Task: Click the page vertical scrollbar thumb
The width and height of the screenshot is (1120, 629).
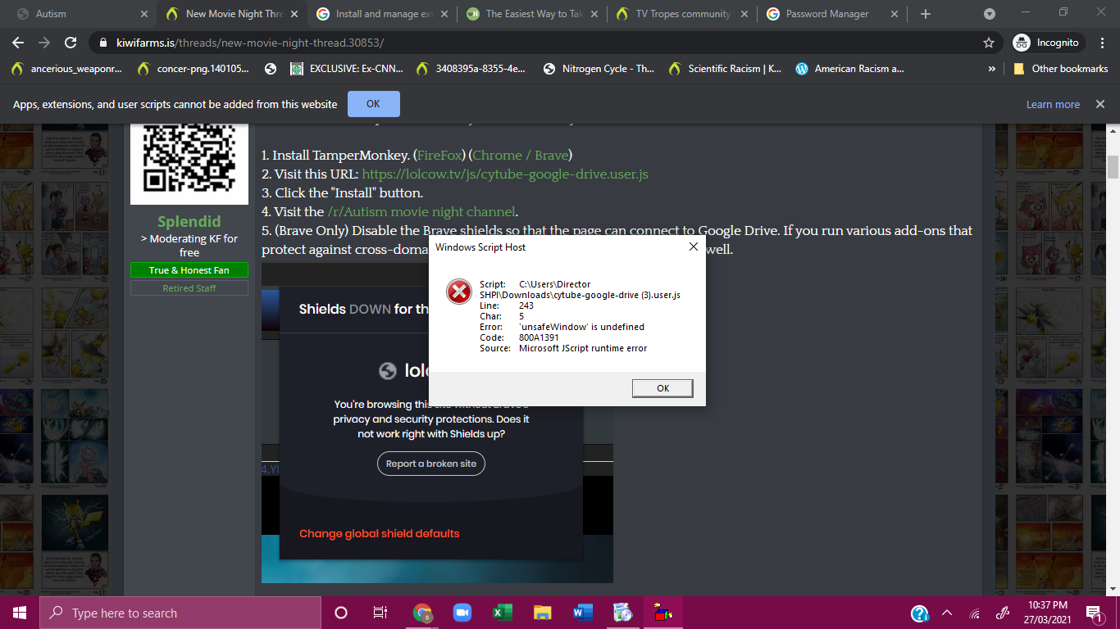Action: click(1113, 166)
